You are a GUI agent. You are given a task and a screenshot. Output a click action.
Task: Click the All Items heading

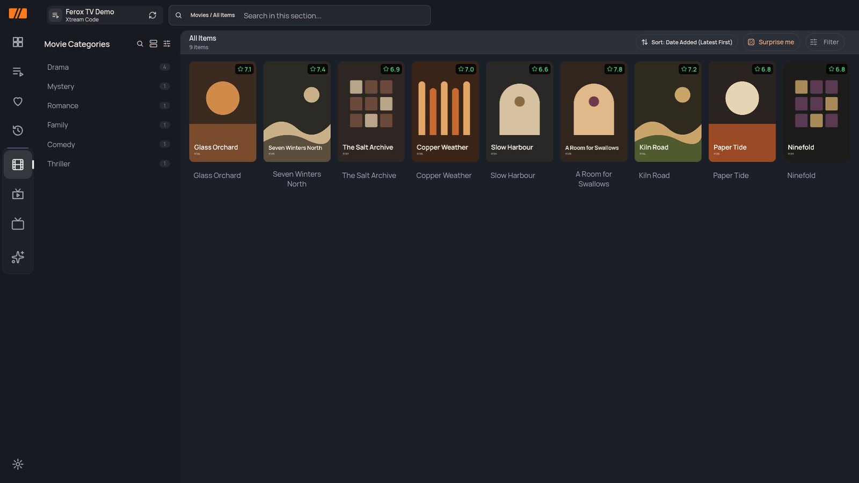point(202,38)
